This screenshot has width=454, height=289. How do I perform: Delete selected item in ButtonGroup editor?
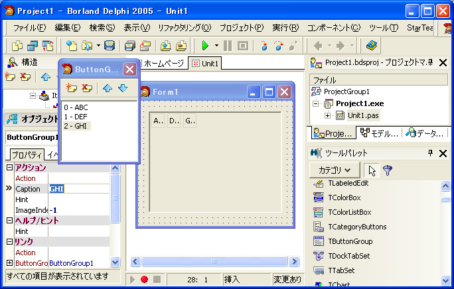click(86, 87)
